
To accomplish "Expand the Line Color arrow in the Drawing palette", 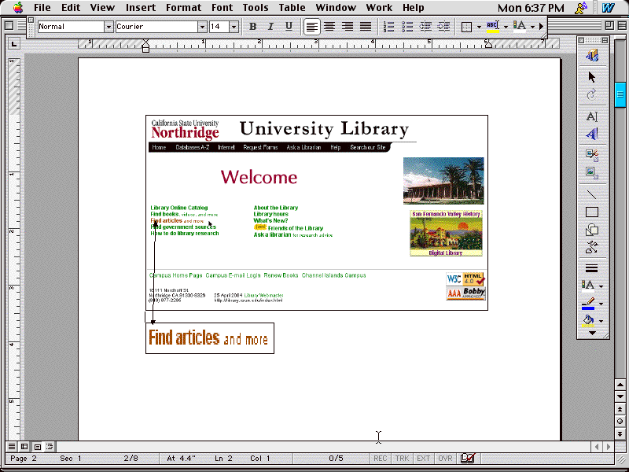I will (601, 304).
